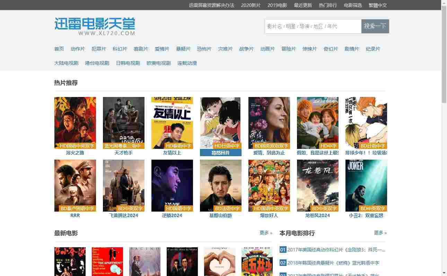Open the 友情以上 movie poster
The width and height of the screenshot is (447, 276).
(172, 123)
